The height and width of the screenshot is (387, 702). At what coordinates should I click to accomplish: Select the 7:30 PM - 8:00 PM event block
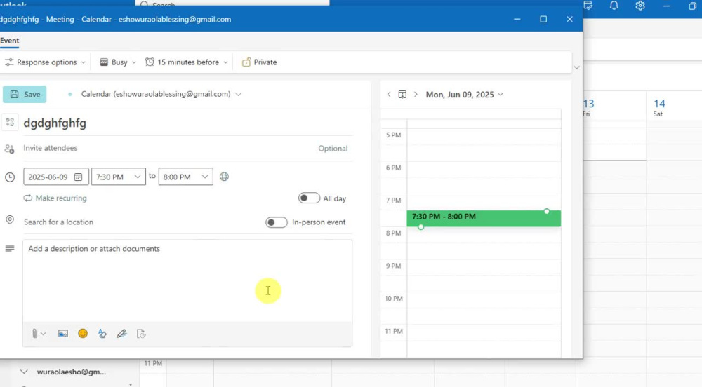[x=484, y=219]
